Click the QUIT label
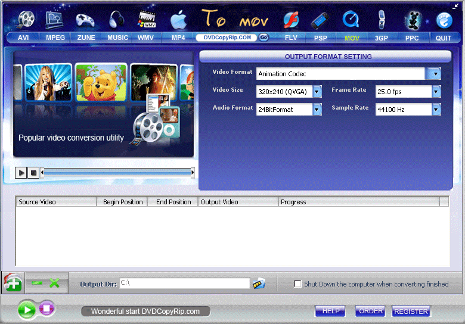Screen dimensions: 465x324 click(x=444, y=38)
